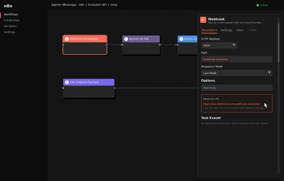Click the input connector of Ignorar do Bot node
The image size is (284, 181).
122,45
